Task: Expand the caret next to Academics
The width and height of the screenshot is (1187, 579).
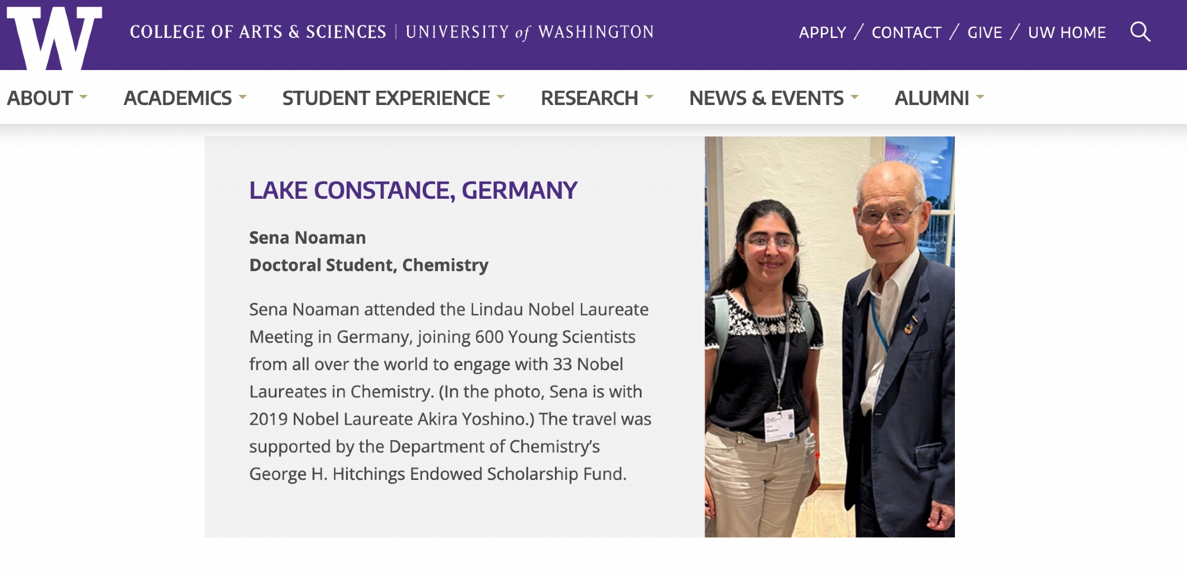Action: coord(242,97)
